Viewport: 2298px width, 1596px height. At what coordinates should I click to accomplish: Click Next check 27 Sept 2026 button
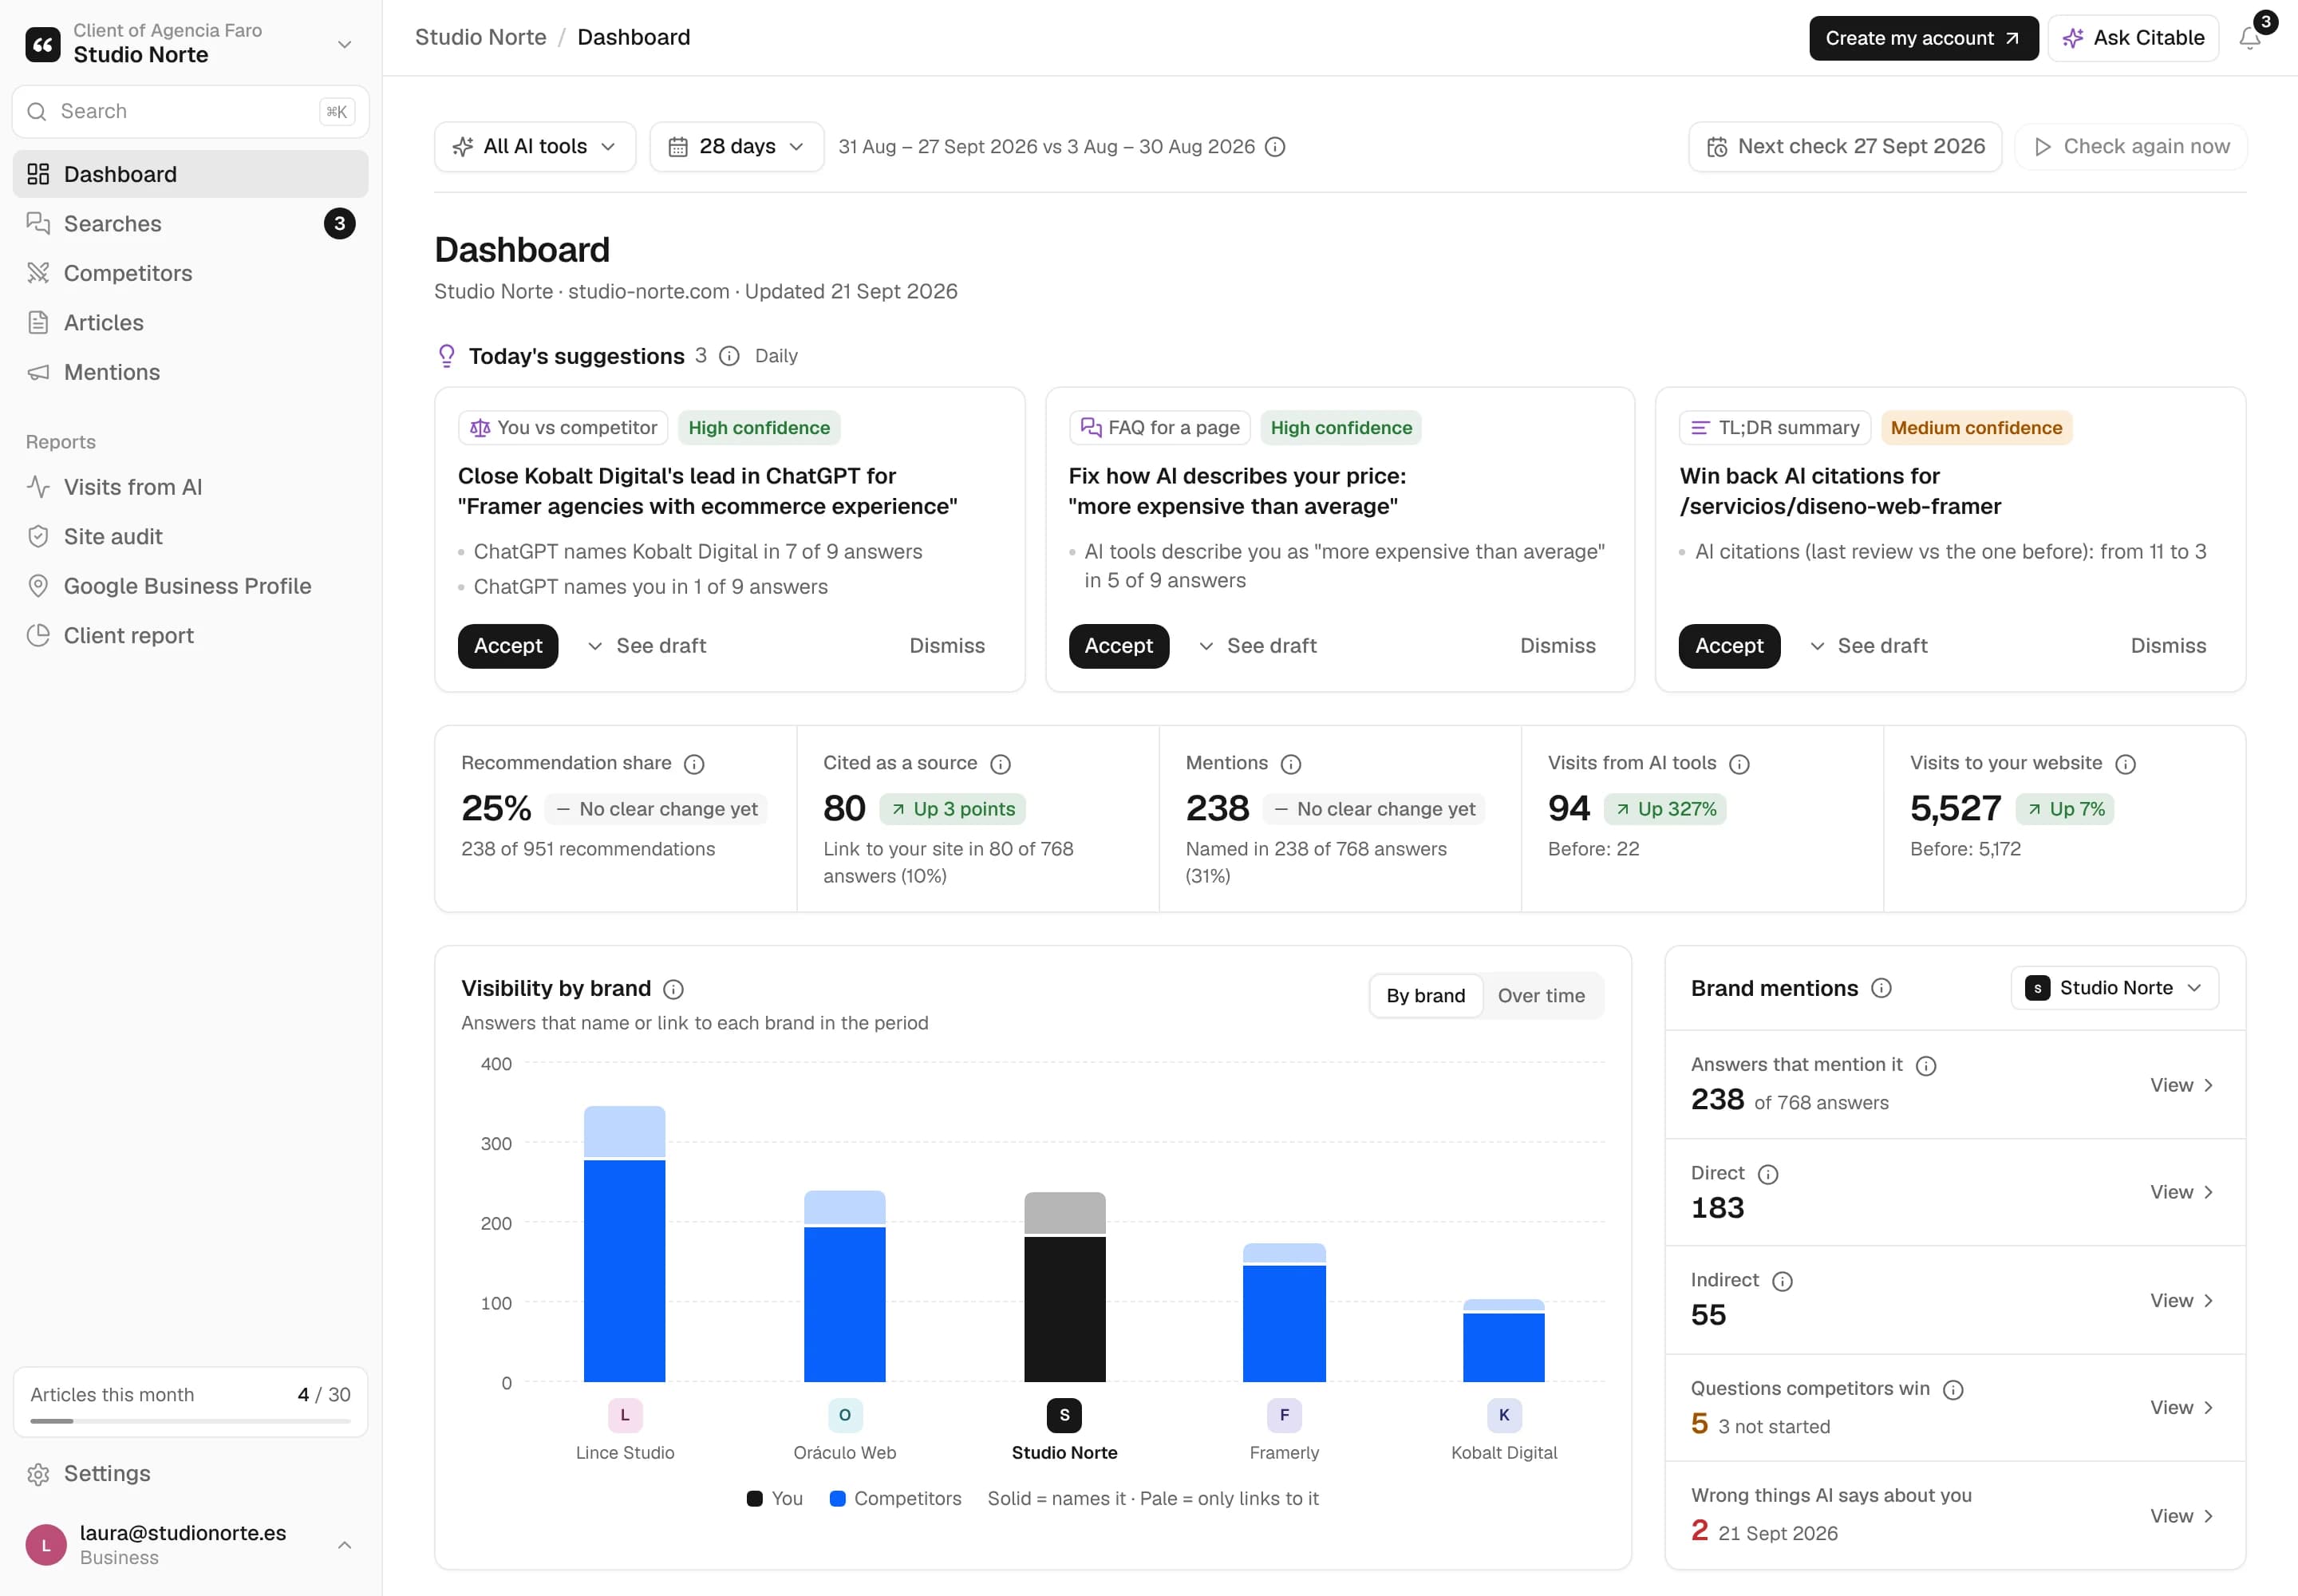coord(1845,147)
